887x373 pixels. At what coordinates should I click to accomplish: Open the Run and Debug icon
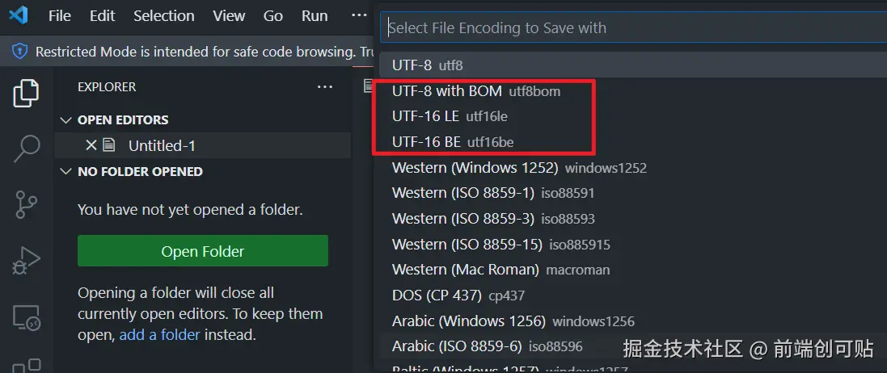[26, 261]
